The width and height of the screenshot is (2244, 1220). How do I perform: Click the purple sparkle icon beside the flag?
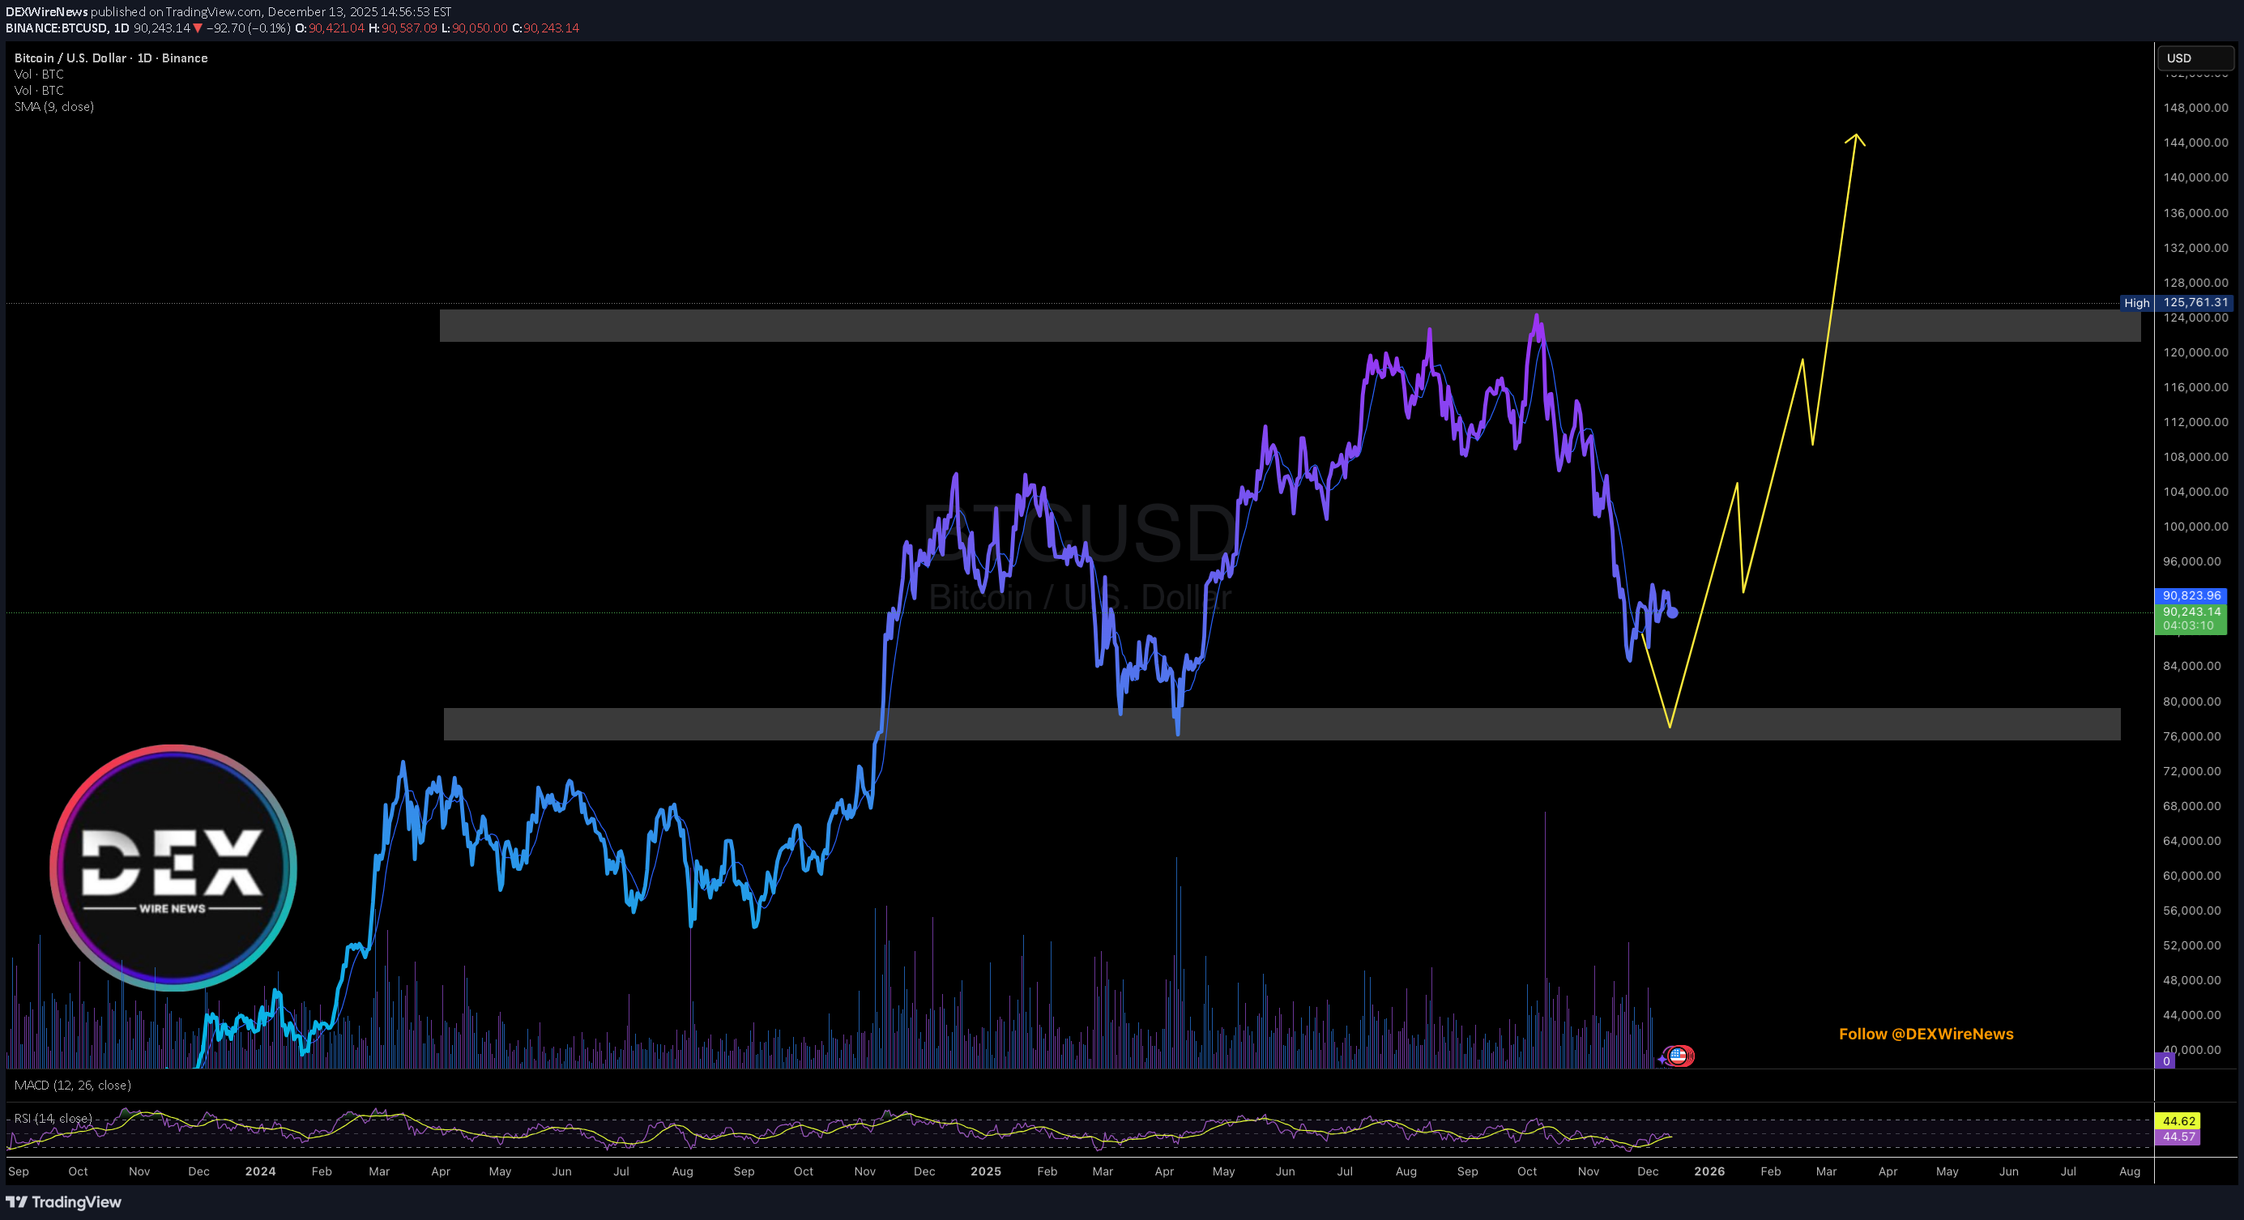(1662, 1059)
